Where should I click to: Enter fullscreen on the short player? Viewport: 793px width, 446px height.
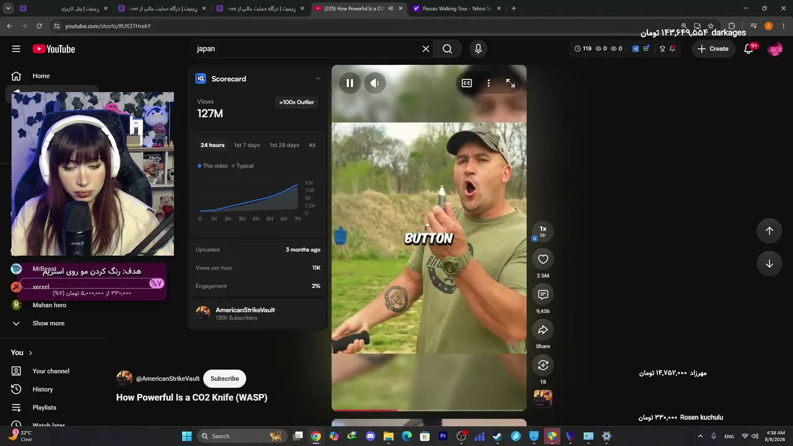click(x=510, y=83)
